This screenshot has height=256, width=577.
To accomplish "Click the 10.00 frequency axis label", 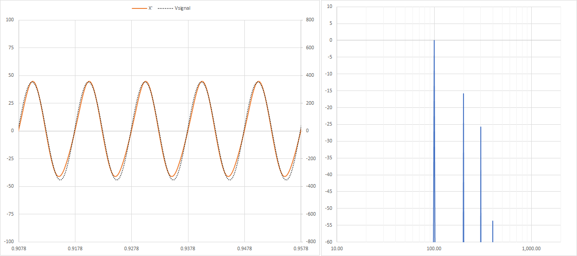I will tap(337, 248).
